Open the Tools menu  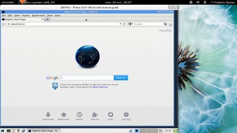pos(50,16)
